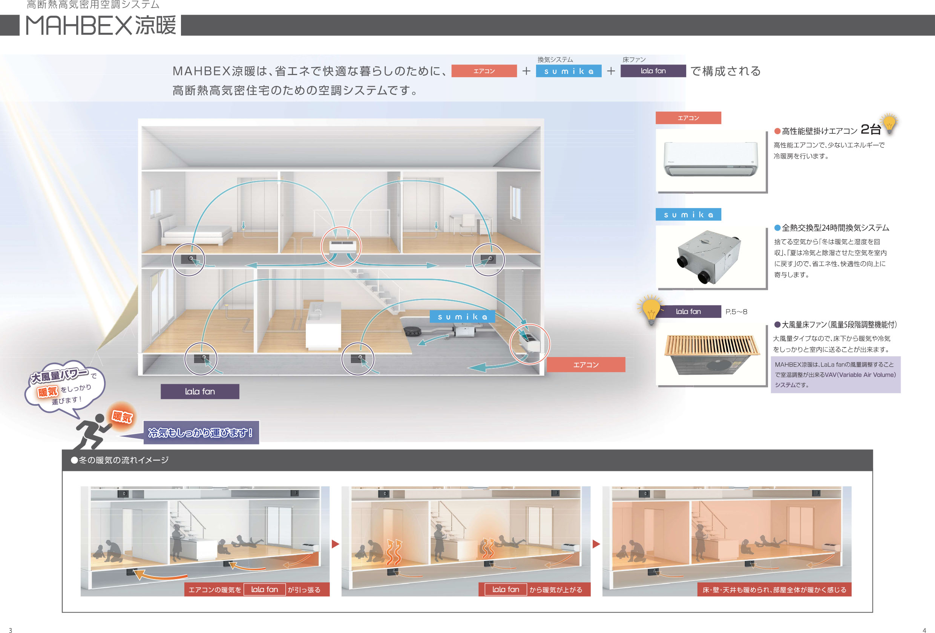935x633 pixels.
Task: Click the red-circled air conditioner on the ground floor
Action: (529, 344)
